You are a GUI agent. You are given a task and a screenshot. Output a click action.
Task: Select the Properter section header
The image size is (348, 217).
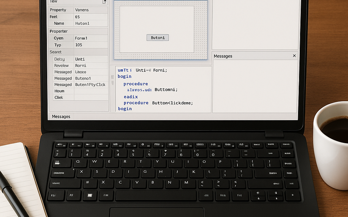78,31
